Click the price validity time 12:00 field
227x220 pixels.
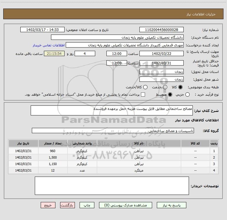coord(117,63)
